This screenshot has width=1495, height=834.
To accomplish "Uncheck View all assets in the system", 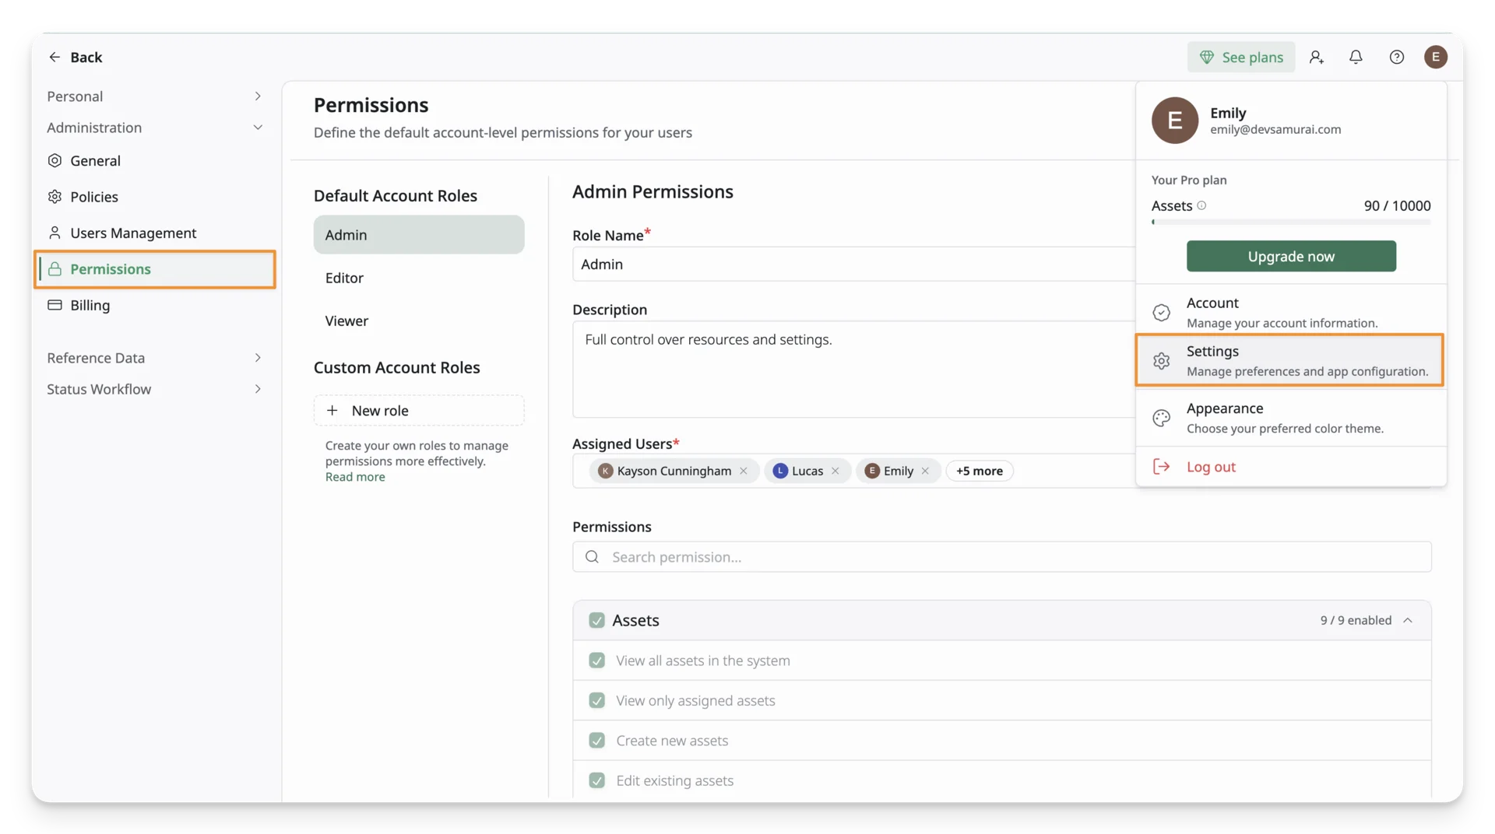I will point(596,661).
